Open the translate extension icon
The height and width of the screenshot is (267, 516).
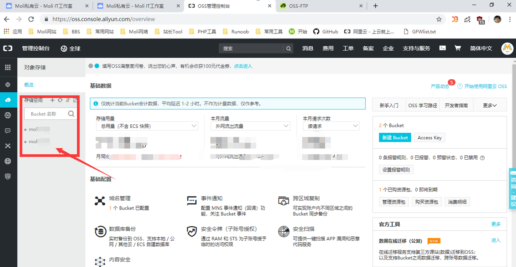pyautogui.click(x=468, y=19)
